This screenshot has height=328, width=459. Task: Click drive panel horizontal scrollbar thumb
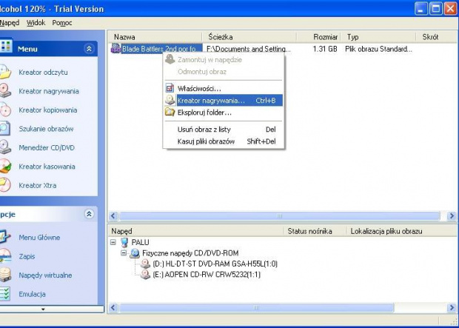click(x=256, y=308)
